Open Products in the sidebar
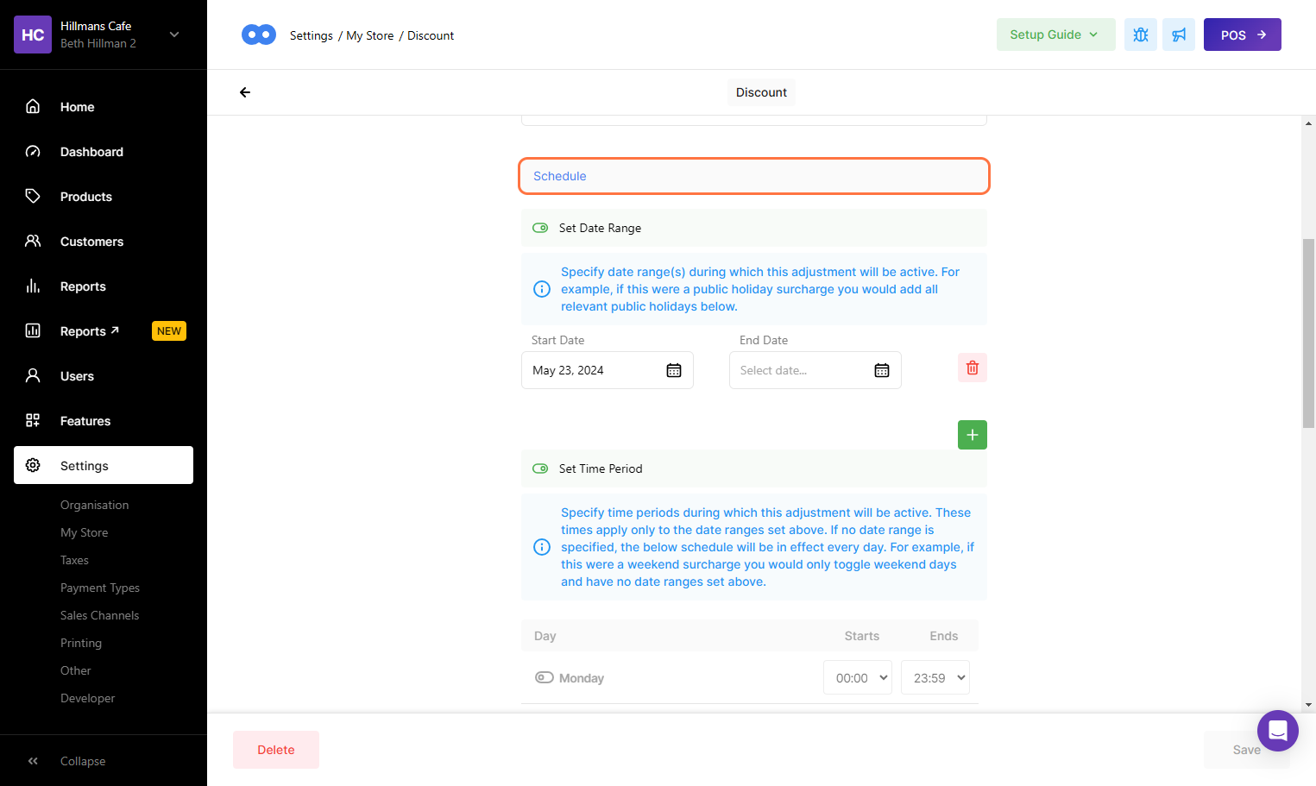The height and width of the screenshot is (786, 1316). coord(86,197)
